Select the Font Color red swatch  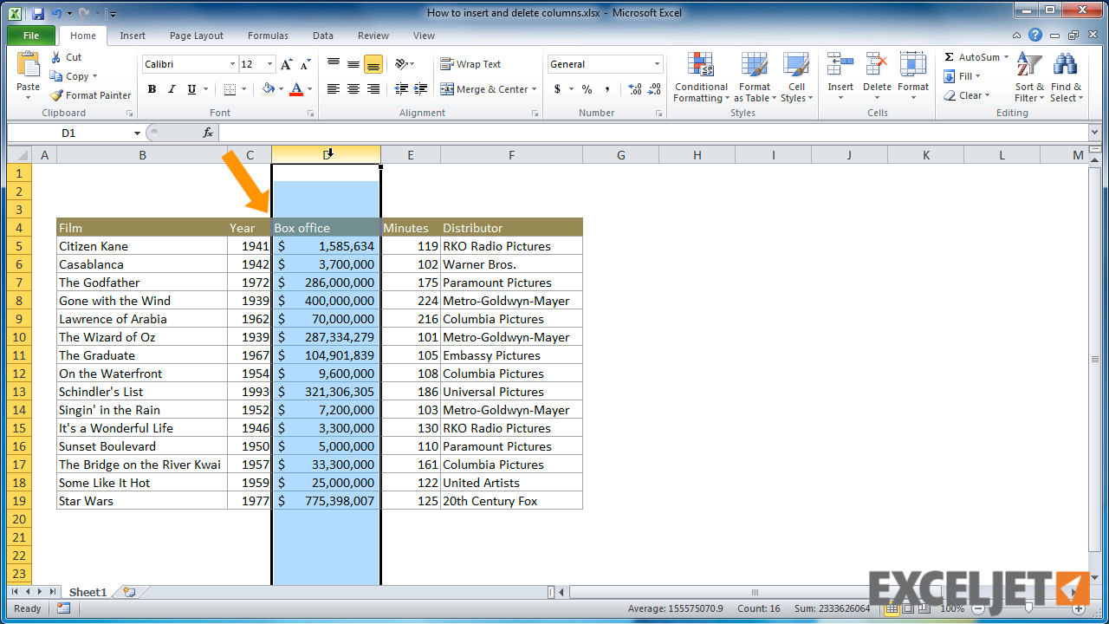point(299,94)
